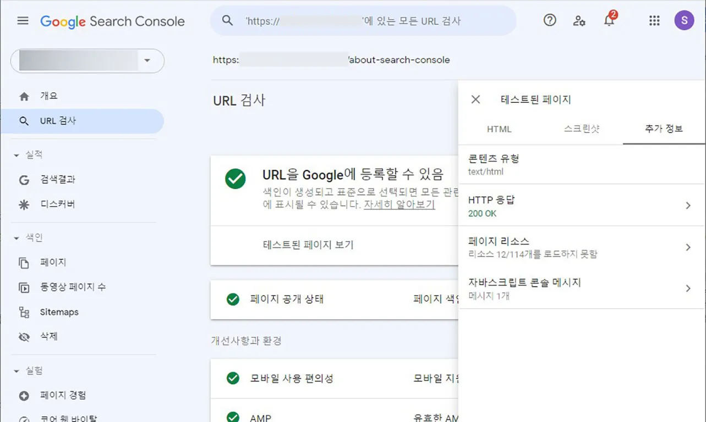This screenshot has height=422, width=706.
Task: Open the 페이지 공개 상태 row
Action: point(334,299)
